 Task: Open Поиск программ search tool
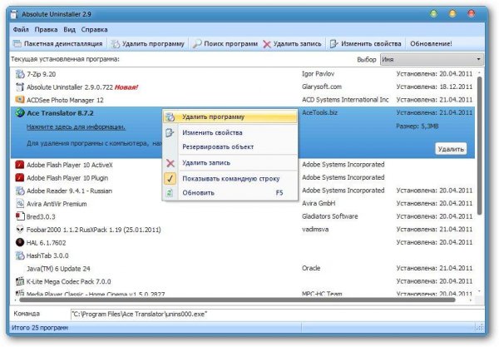(225, 44)
